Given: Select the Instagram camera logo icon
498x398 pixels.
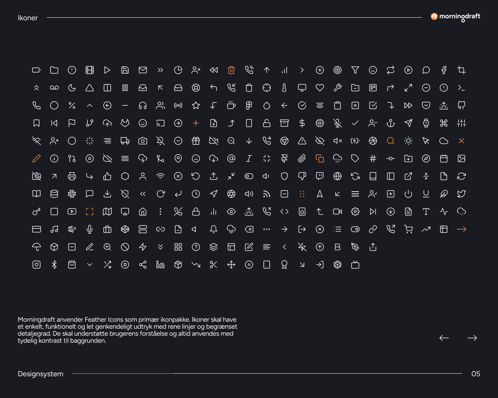Looking at the screenshot, I should tap(37, 265).
